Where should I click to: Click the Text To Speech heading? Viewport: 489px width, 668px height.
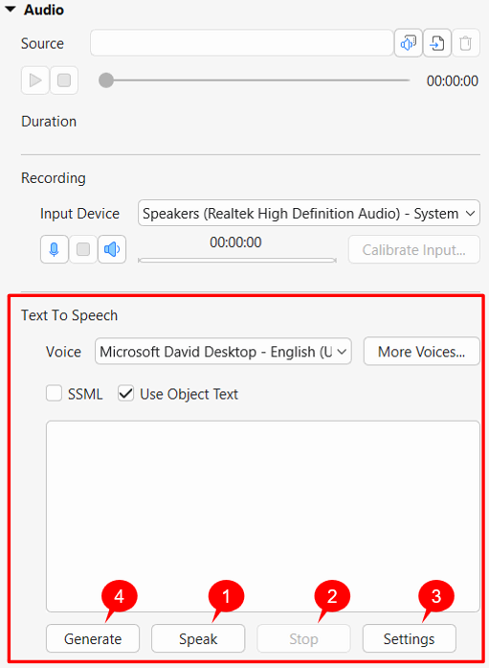69,315
